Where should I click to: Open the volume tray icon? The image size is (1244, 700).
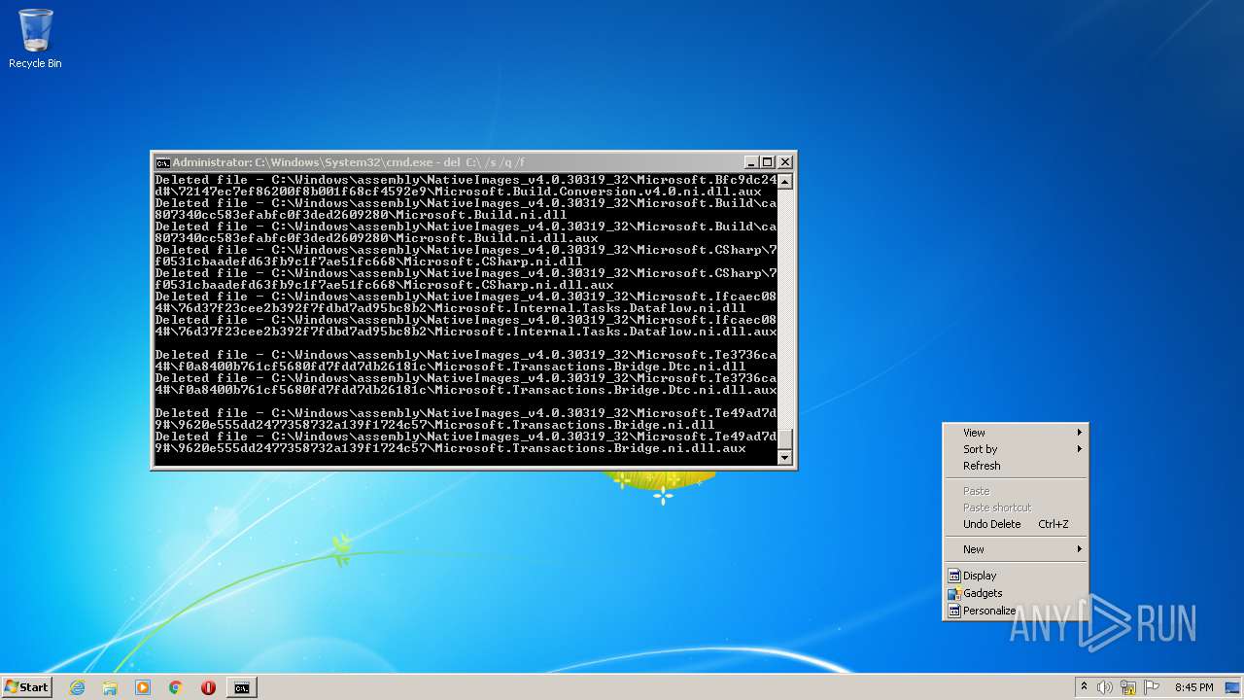point(1105,687)
